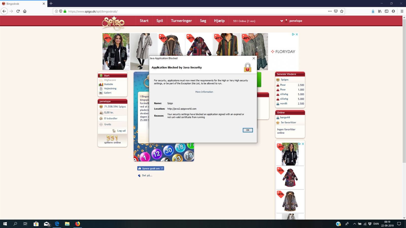Open the Firefox hamburger menu

[402, 11]
